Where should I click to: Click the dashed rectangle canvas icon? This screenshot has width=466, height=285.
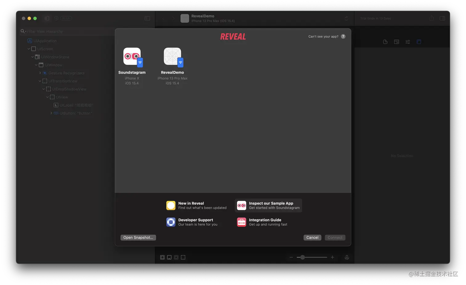coord(183,257)
